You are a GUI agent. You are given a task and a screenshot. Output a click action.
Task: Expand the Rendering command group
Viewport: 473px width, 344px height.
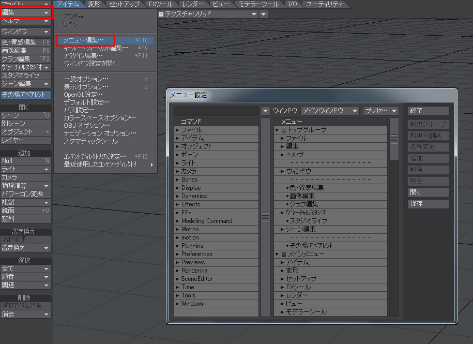177,271
